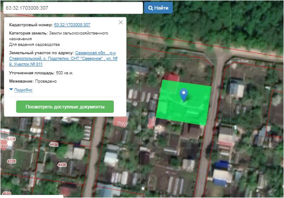The image size is (284, 198).
Task: Click the upper 6328 parcel label
Action: pyautogui.click(x=11, y=139)
